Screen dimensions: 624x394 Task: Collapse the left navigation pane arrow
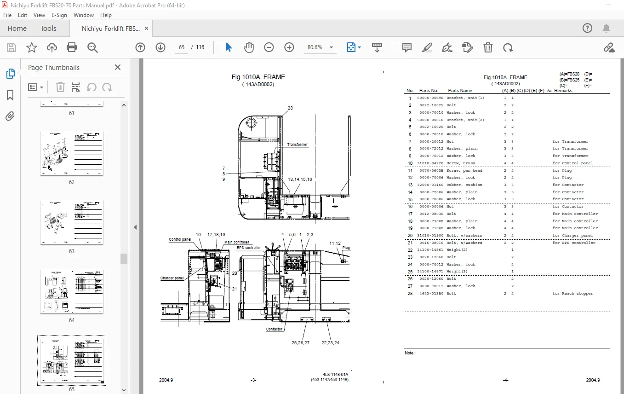coord(135,227)
